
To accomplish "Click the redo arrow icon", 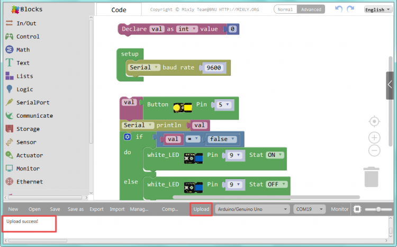I will click(351, 9).
